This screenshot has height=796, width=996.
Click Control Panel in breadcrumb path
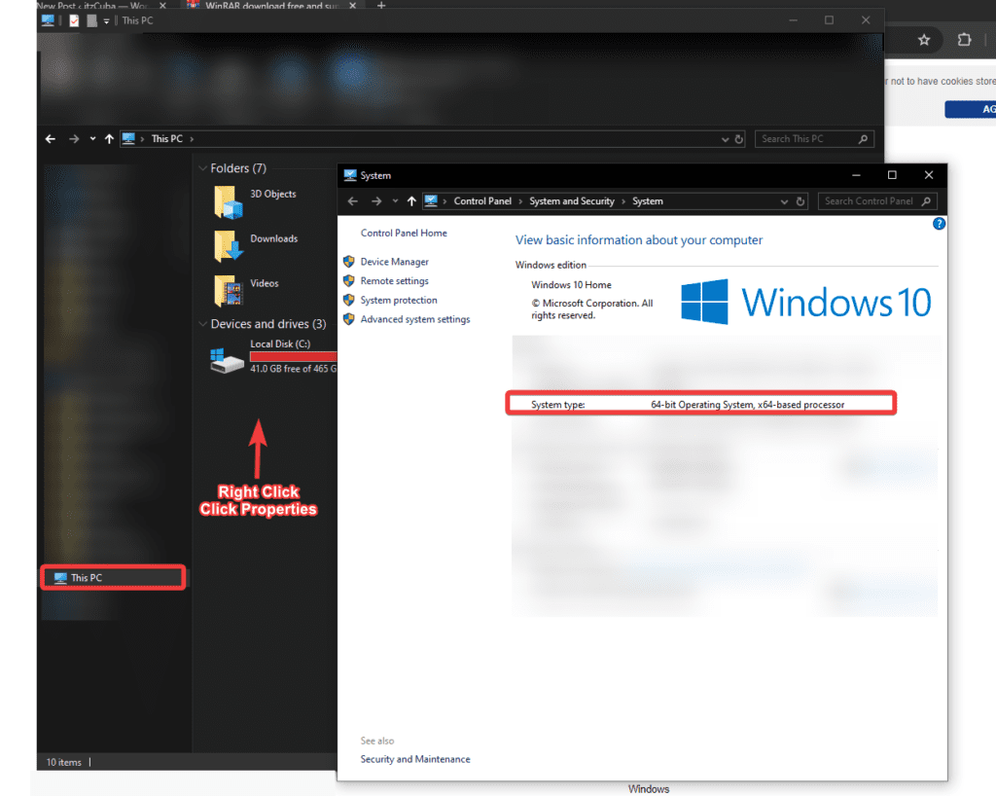click(482, 201)
